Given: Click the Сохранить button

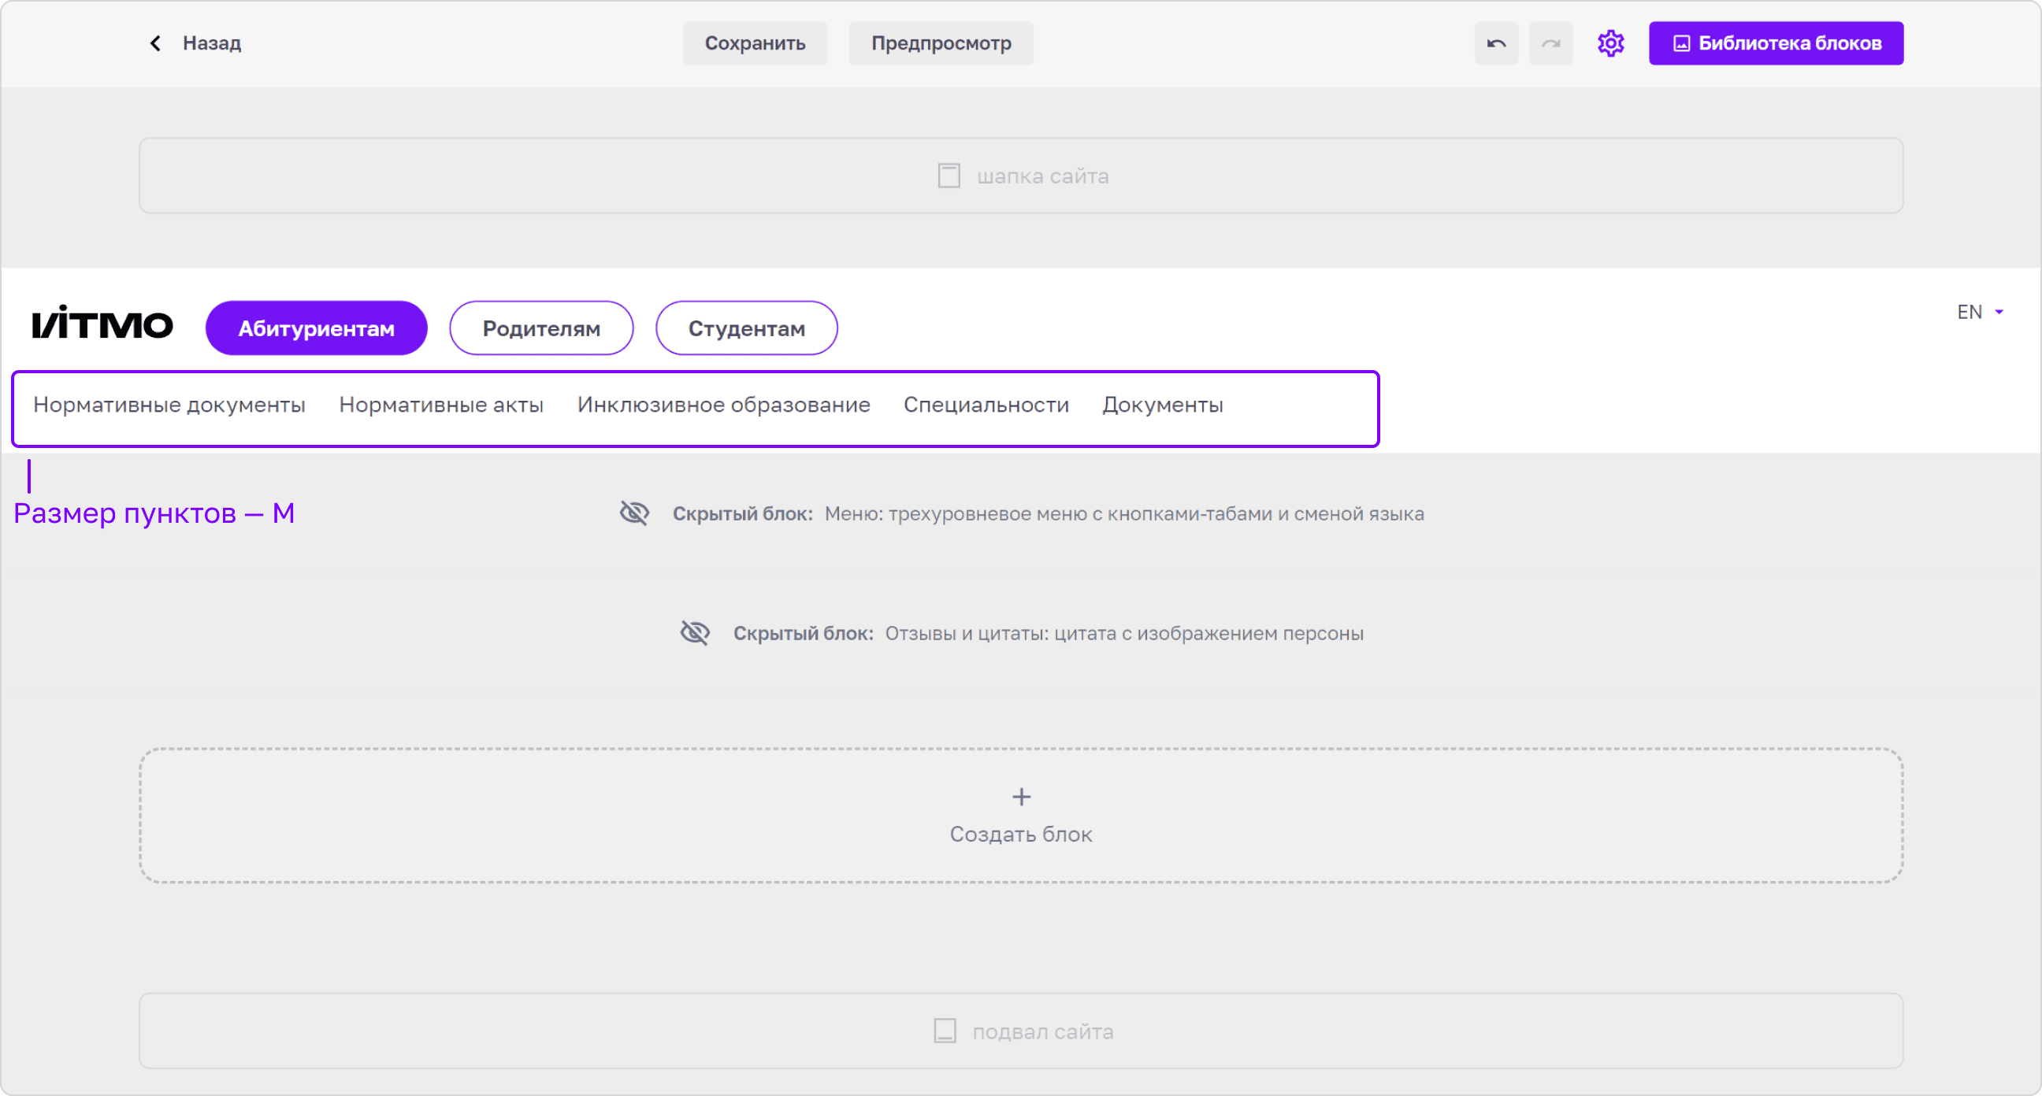Looking at the screenshot, I should pos(755,43).
